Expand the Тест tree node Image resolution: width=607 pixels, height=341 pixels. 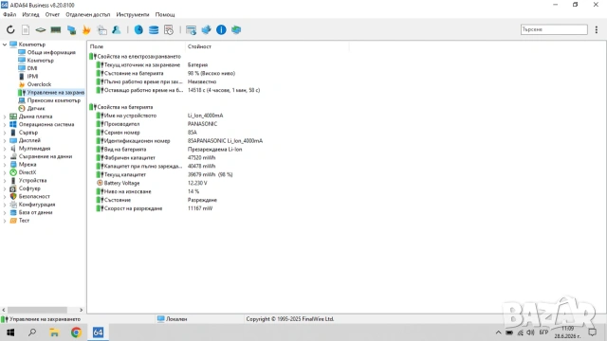click(5, 221)
